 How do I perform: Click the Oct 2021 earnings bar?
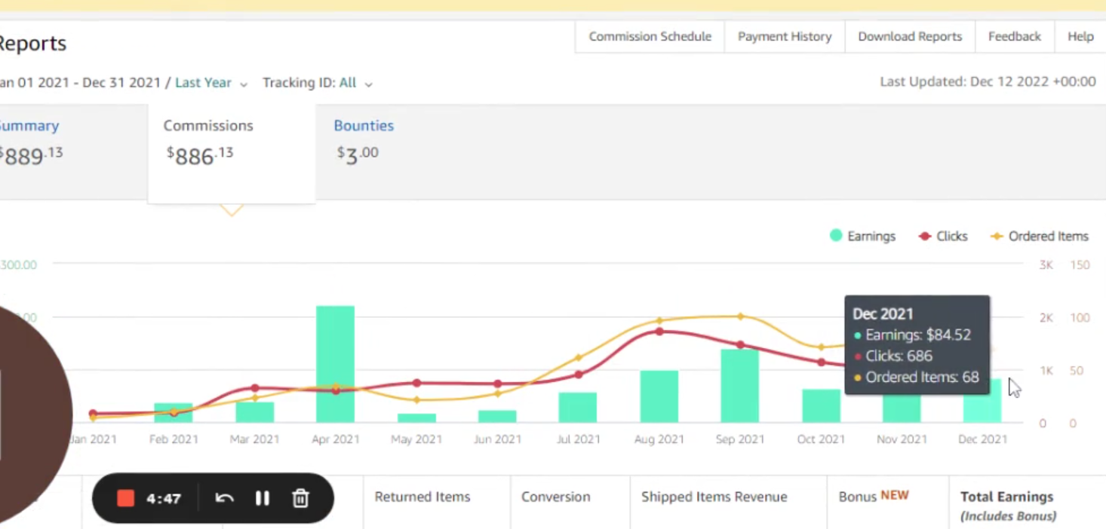(x=821, y=406)
